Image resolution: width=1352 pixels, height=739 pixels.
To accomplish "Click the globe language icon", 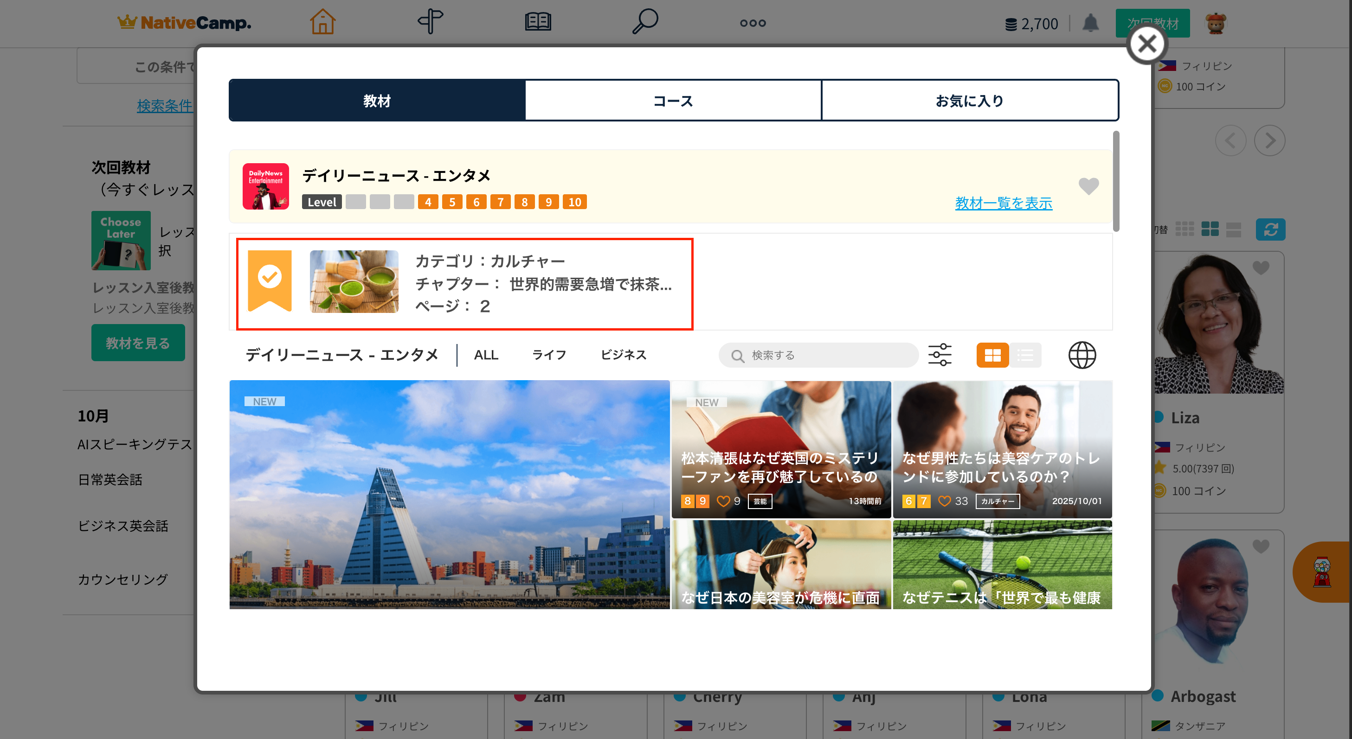I will click(x=1082, y=355).
